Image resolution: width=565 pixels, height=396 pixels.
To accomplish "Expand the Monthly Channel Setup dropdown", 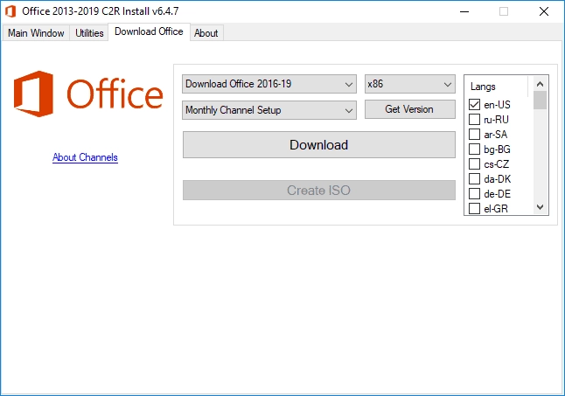I will [x=269, y=110].
